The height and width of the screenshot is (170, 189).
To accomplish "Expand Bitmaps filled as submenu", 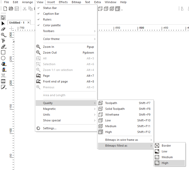I will tap(125, 146).
